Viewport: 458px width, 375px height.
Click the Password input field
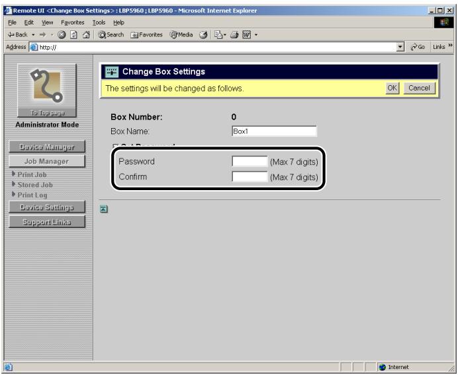pyautogui.click(x=250, y=161)
